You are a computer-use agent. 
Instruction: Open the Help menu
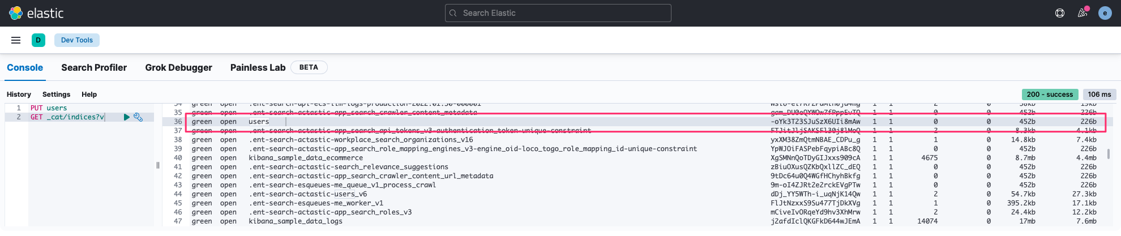point(89,95)
